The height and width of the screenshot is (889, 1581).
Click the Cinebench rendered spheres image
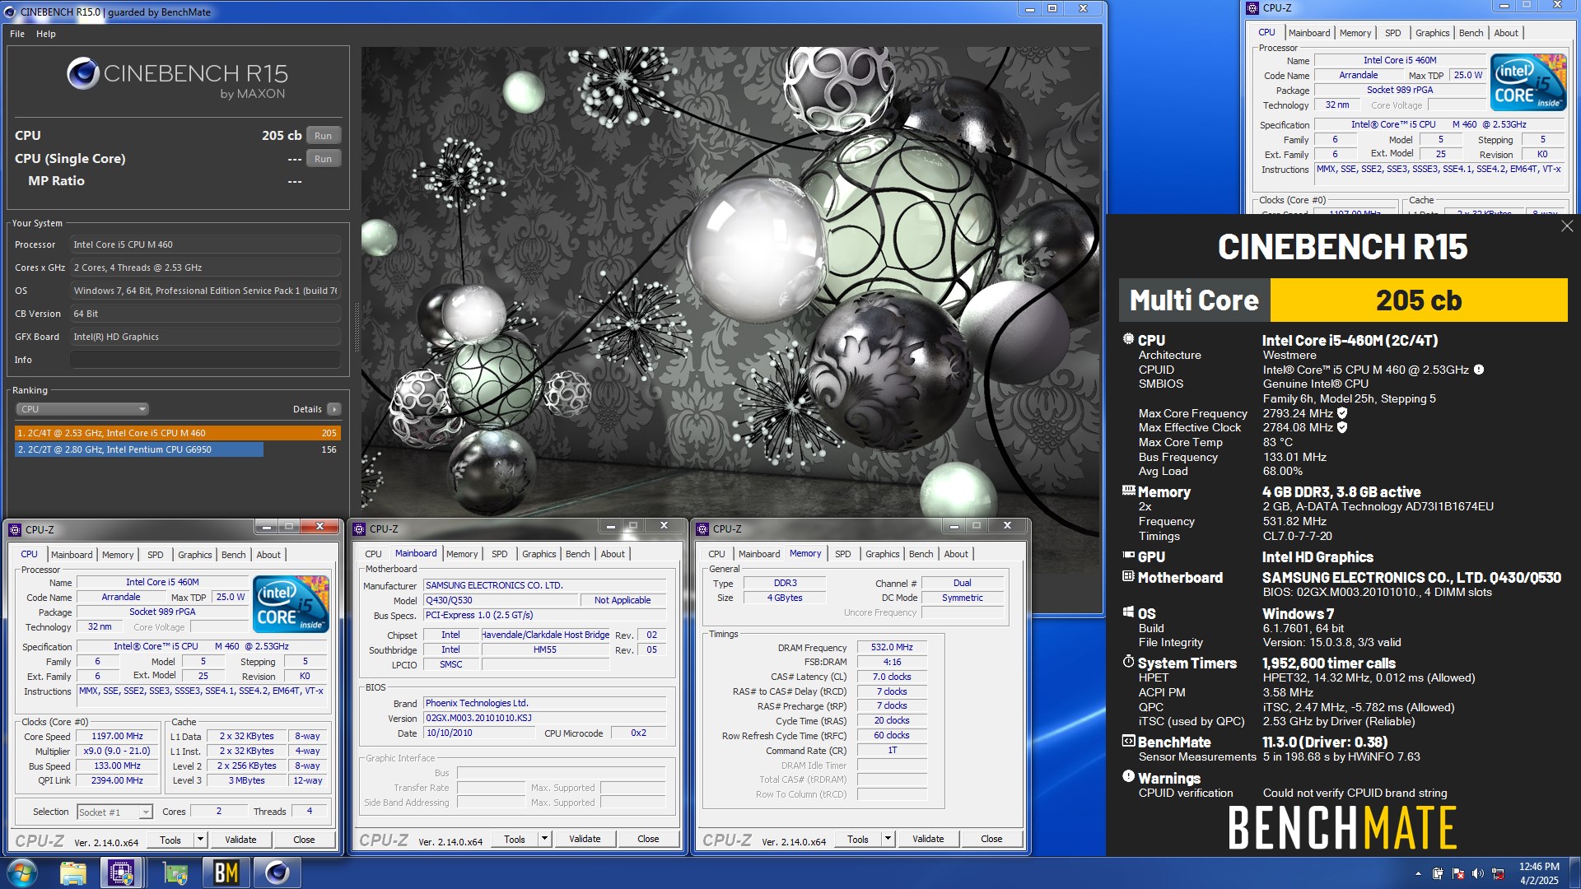730,281
